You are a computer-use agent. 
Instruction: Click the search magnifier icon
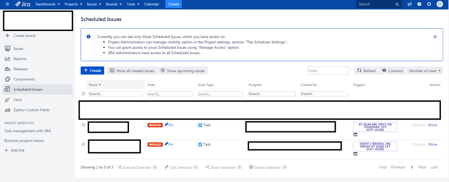coord(397,4)
